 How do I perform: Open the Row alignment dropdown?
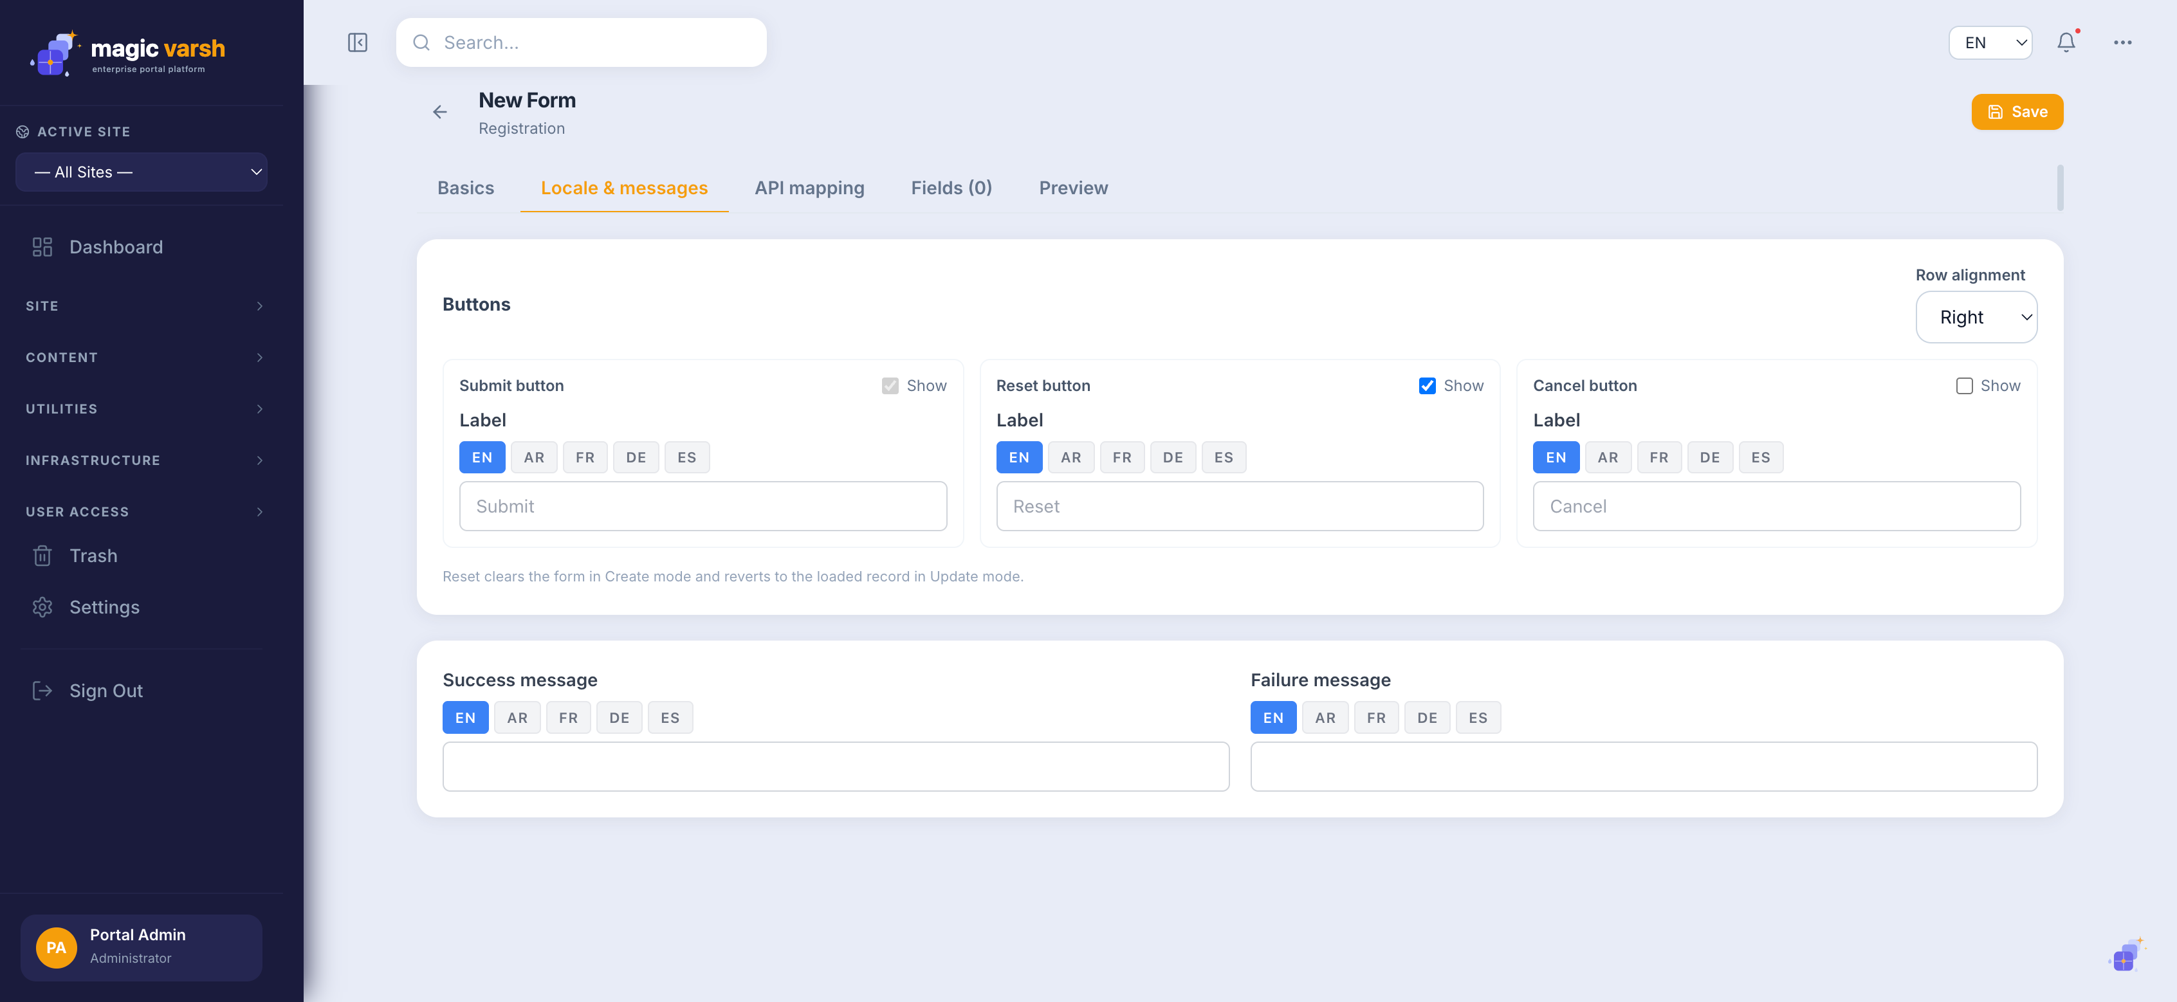coord(1976,318)
